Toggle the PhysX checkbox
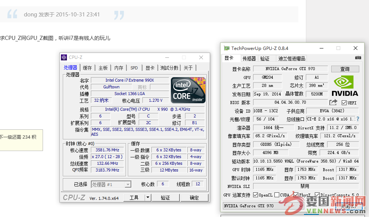 pos(296,195)
